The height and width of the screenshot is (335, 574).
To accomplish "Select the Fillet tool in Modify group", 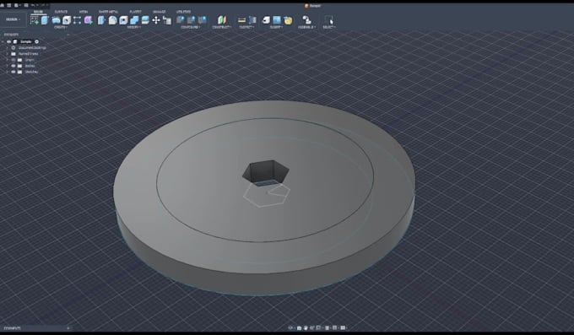I will click(112, 20).
